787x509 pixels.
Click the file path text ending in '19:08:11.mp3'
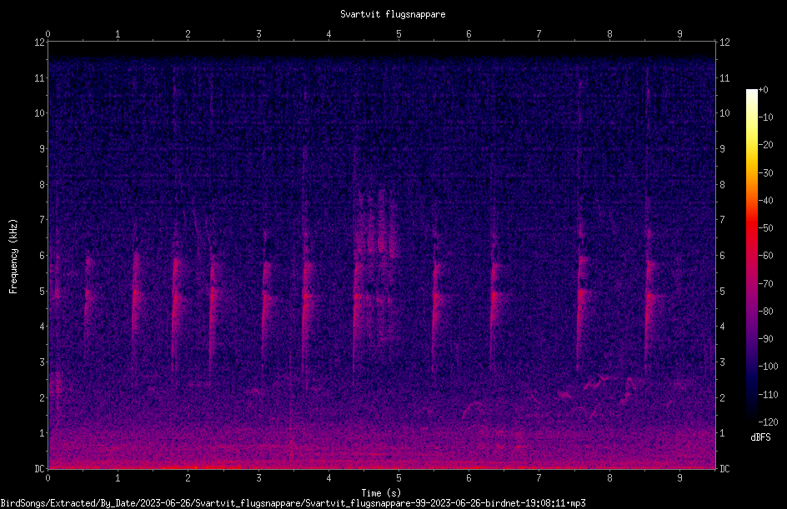click(x=293, y=503)
